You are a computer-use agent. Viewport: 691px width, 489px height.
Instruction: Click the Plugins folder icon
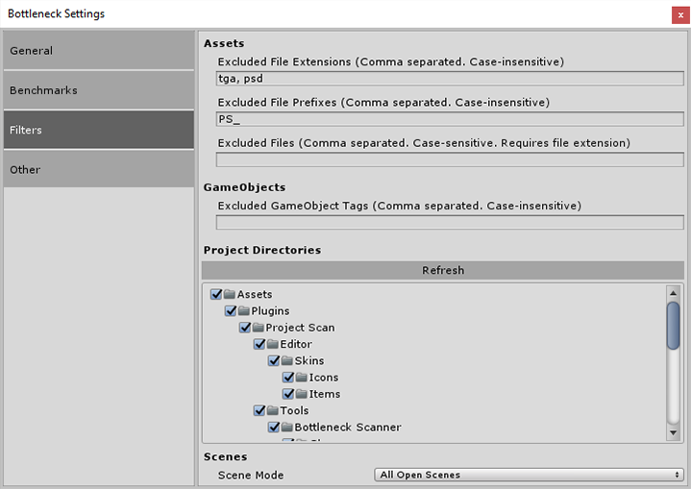(245, 311)
